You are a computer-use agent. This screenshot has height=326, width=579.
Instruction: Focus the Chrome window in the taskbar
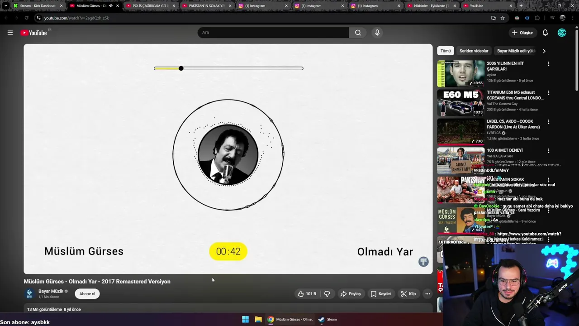[290, 319]
